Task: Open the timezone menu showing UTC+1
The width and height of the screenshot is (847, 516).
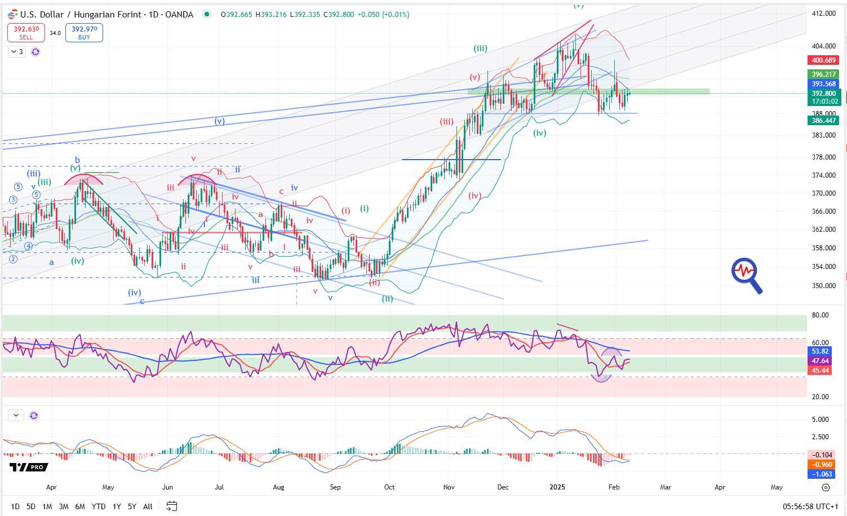Action: click(810, 506)
